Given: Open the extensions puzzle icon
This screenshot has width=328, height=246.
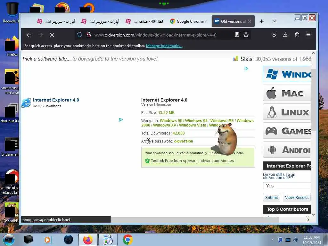Looking at the screenshot, I should click(297, 35).
